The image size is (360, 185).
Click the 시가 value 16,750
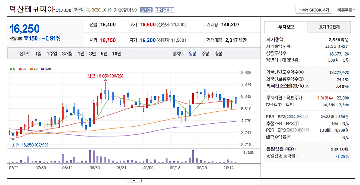pyautogui.click(x=108, y=40)
